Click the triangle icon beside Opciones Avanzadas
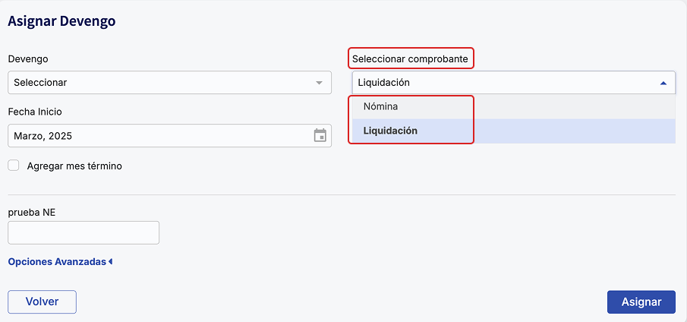The height and width of the screenshot is (322, 687). pyautogui.click(x=111, y=261)
